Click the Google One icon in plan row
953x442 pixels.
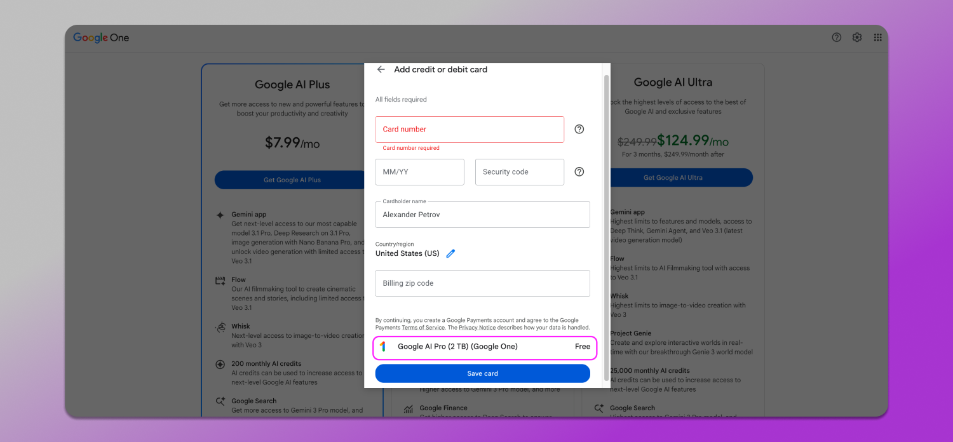click(x=382, y=347)
